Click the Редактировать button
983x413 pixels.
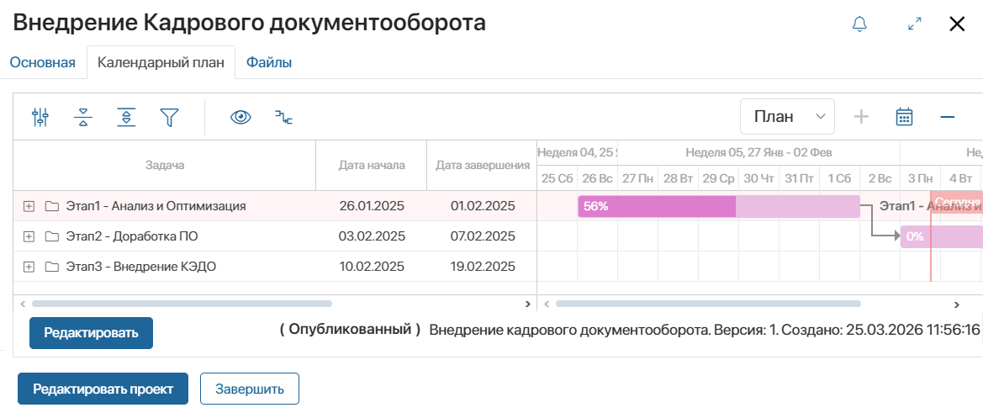click(91, 333)
